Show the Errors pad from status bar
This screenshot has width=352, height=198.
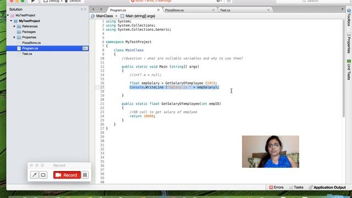[x=276, y=187]
